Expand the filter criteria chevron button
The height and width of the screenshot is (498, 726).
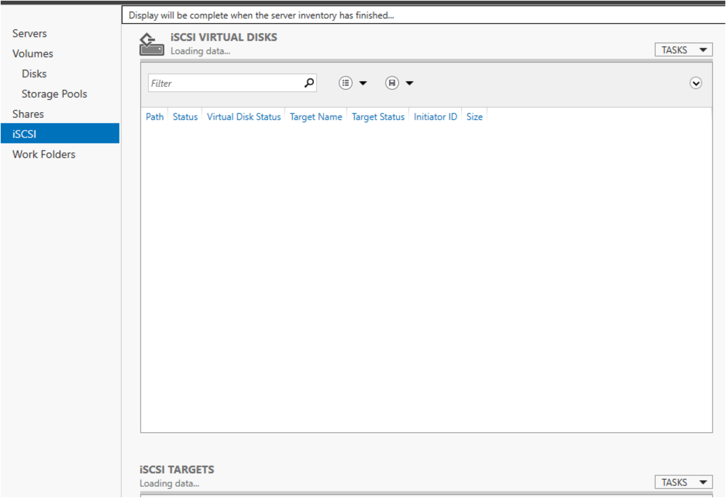[x=695, y=83]
